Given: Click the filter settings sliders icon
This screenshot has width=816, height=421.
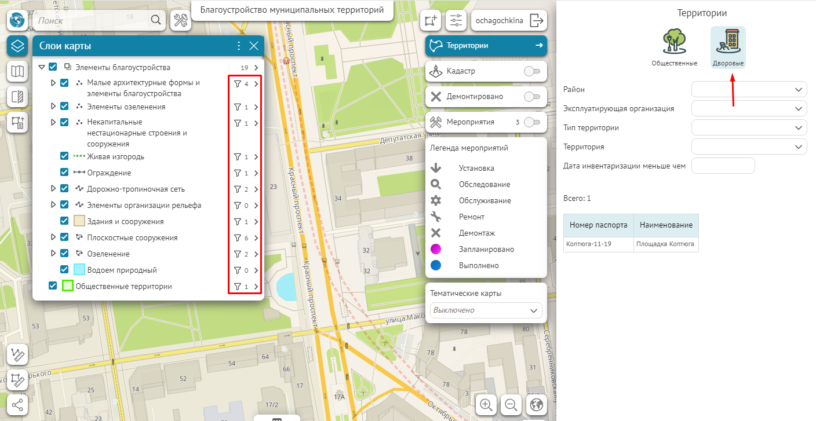Looking at the screenshot, I should tap(456, 21).
